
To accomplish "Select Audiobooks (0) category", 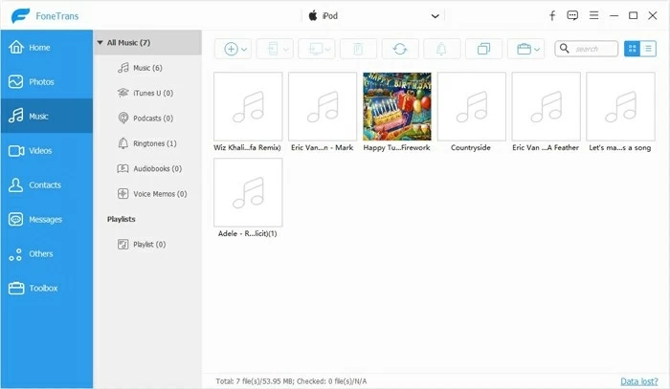I will (x=147, y=168).
